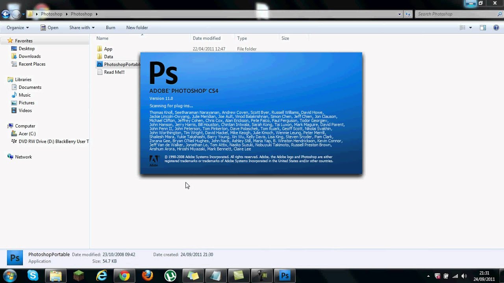This screenshot has height=283, width=504.
Task: Select Favorites in the navigation pane
Action: 24,41
